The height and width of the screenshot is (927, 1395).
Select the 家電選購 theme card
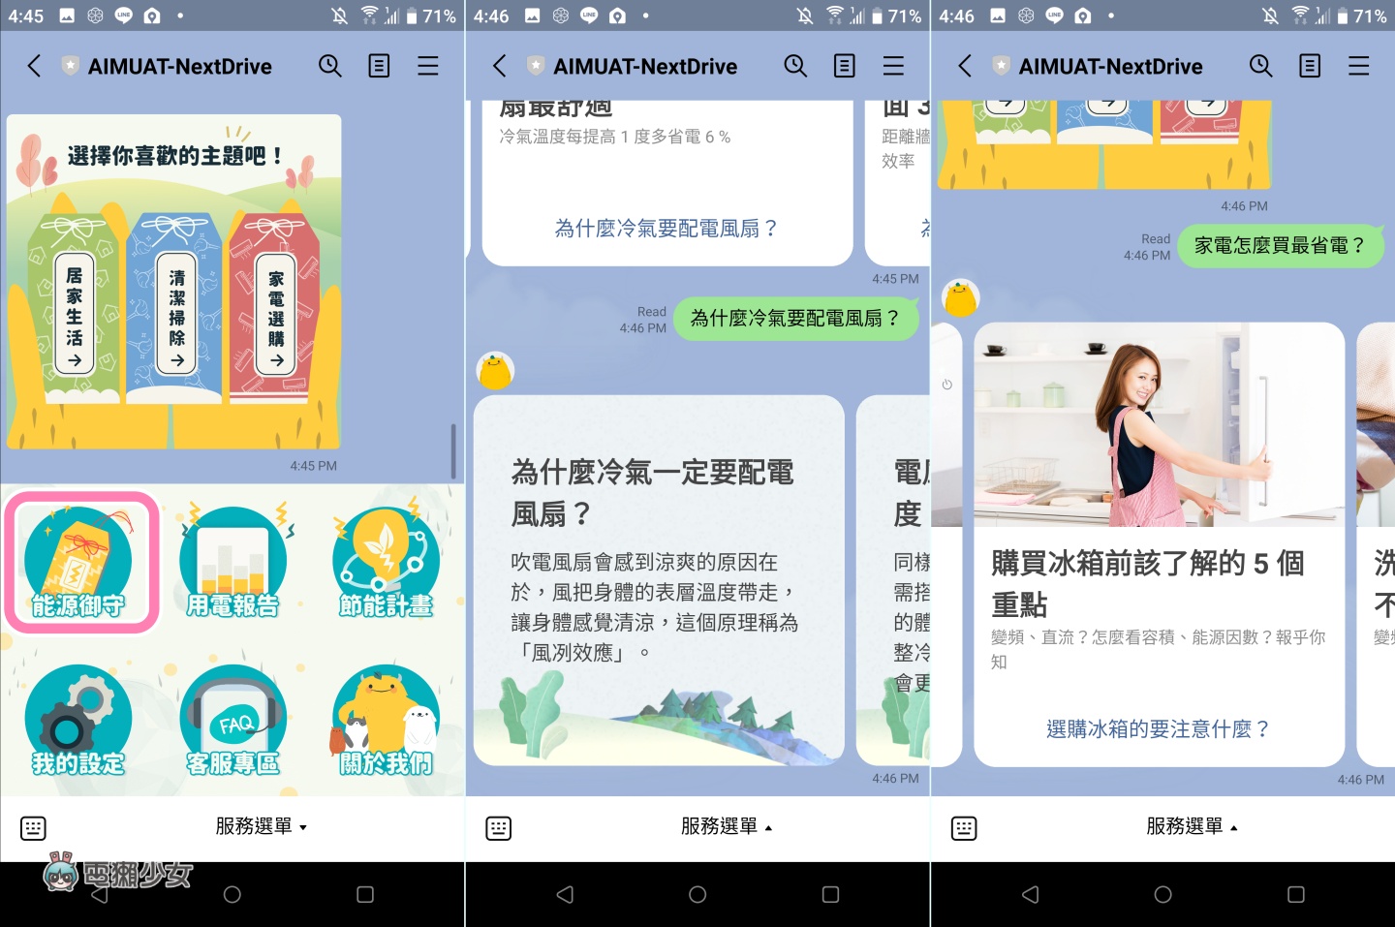point(276,315)
